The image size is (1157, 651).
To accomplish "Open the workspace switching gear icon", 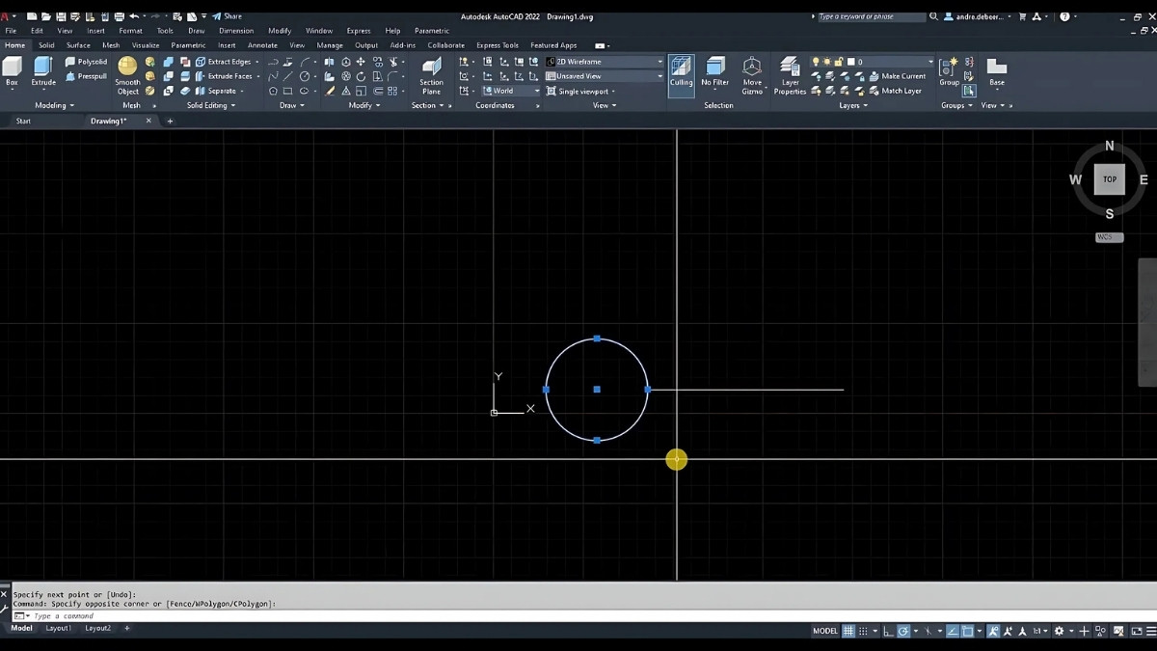I will [x=1059, y=631].
